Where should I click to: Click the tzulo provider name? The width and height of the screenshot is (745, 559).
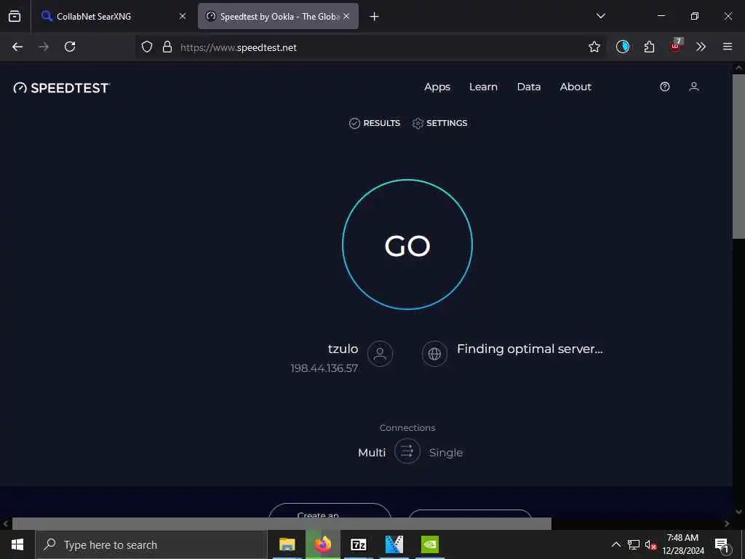(x=343, y=349)
